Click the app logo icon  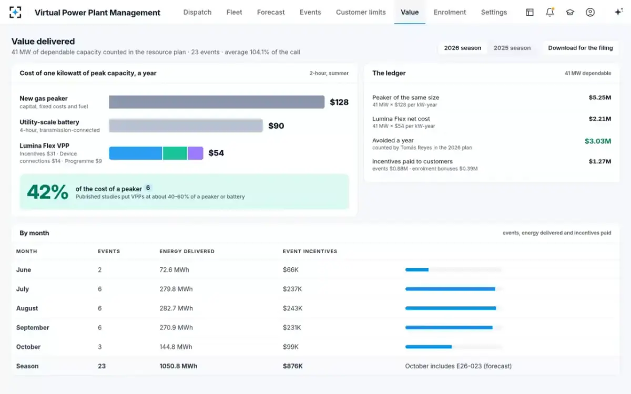[16, 12]
